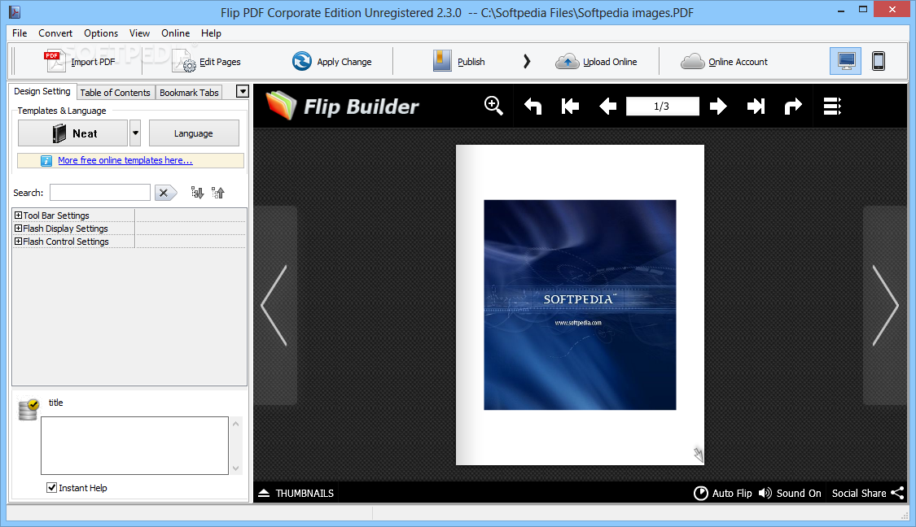This screenshot has width=916, height=527.
Task: Switch to desktop preview mode
Action: 845,61
